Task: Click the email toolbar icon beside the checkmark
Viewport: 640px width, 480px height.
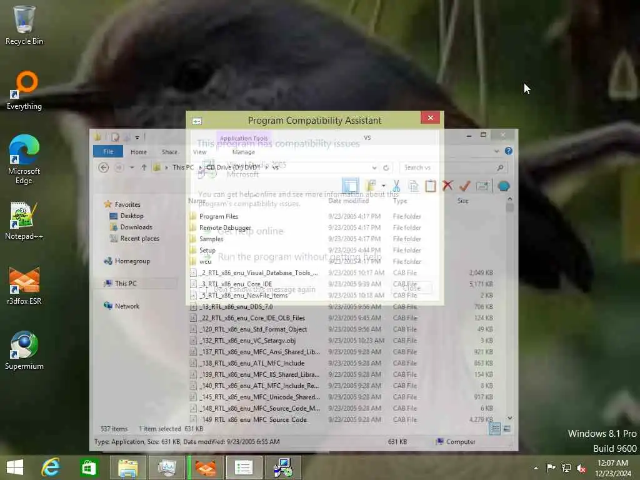Action: point(482,186)
